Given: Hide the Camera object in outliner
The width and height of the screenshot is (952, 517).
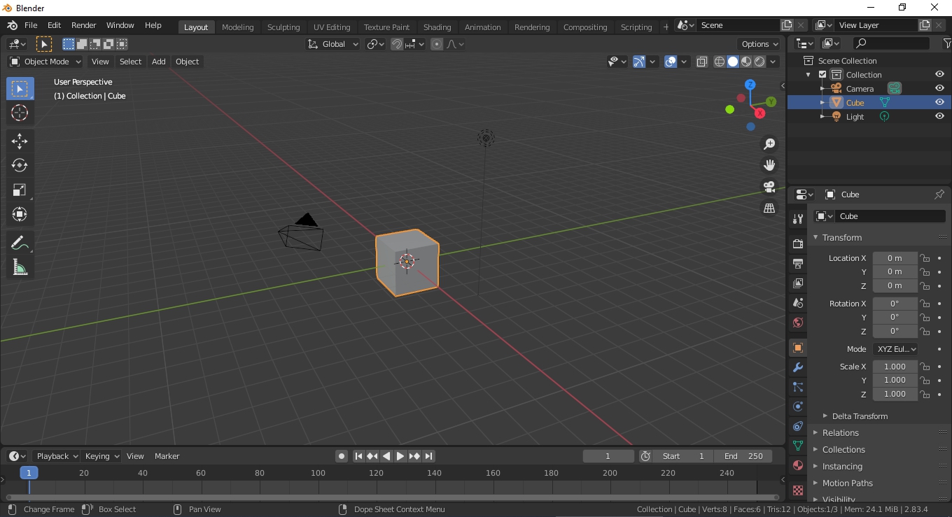Looking at the screenshot, I should [x=939, y=88].
